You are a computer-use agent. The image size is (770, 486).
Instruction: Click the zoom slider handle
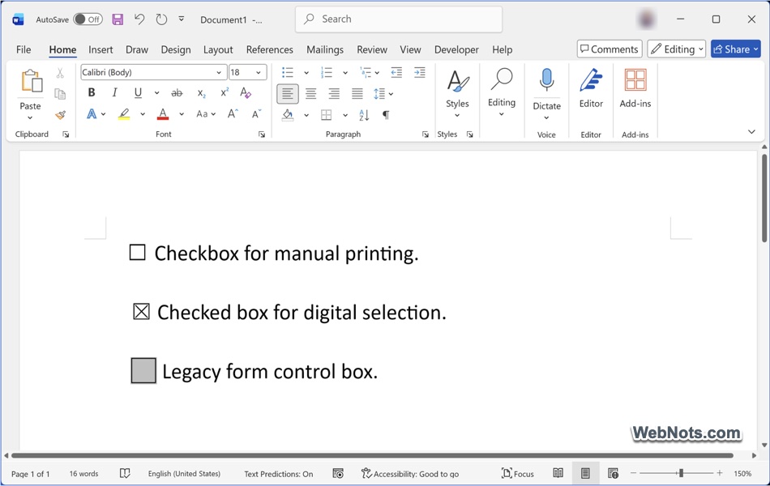click(x=681, y=473)
